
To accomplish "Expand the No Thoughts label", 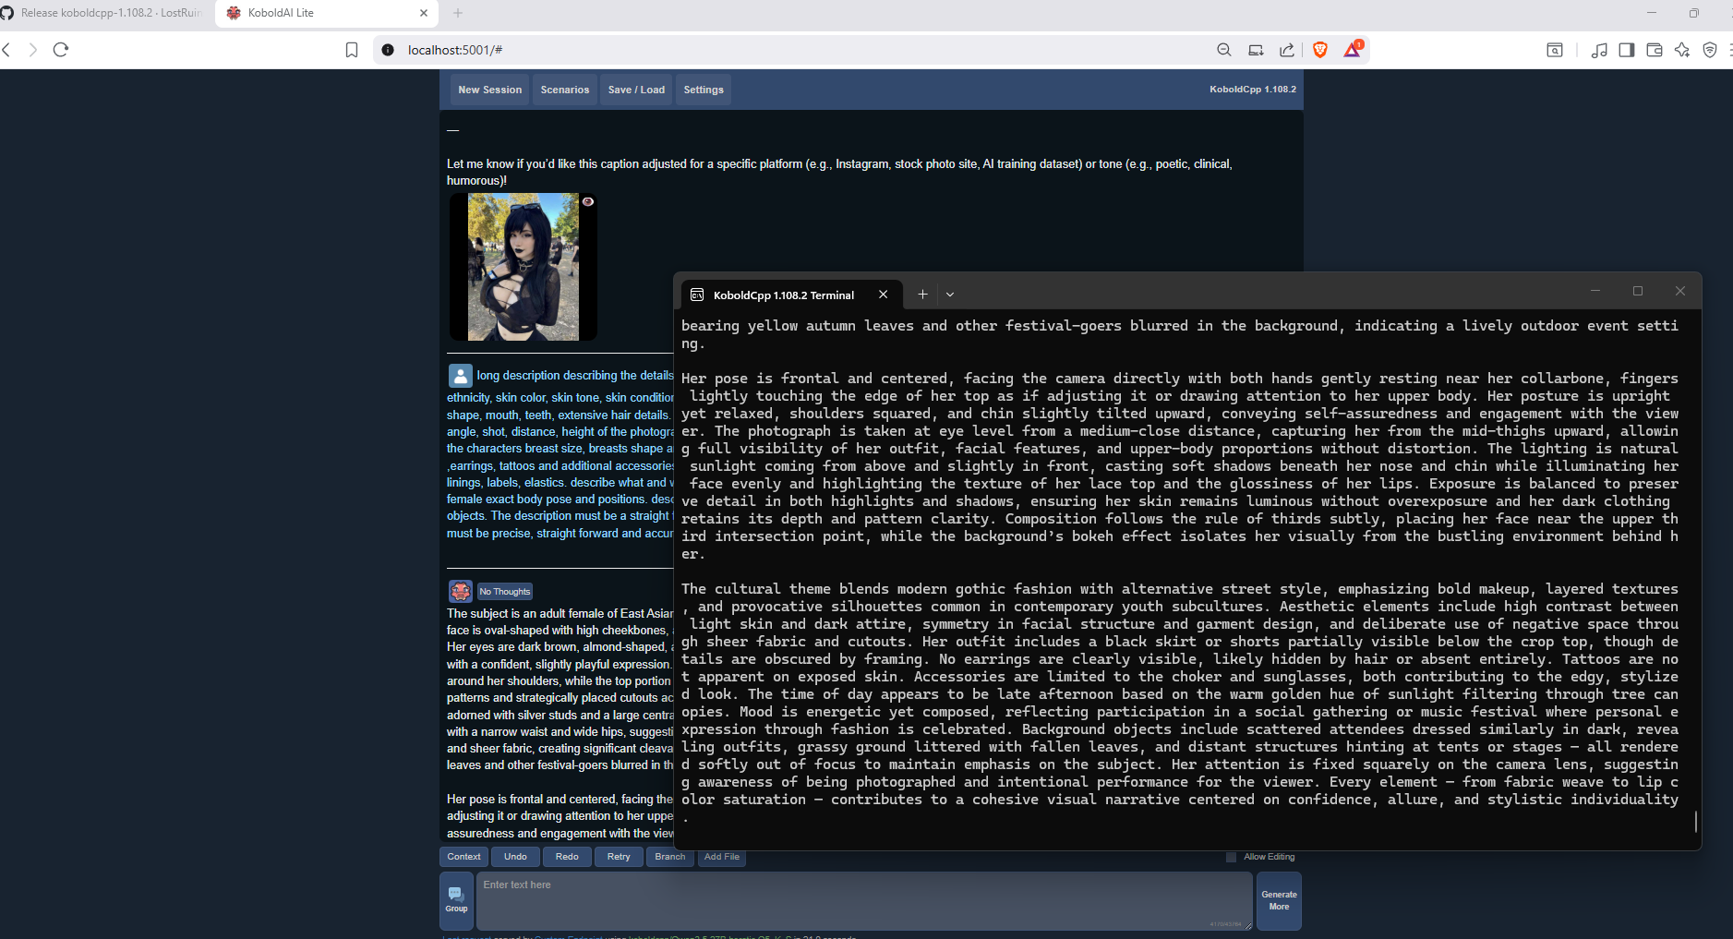I will pos(505,592).
